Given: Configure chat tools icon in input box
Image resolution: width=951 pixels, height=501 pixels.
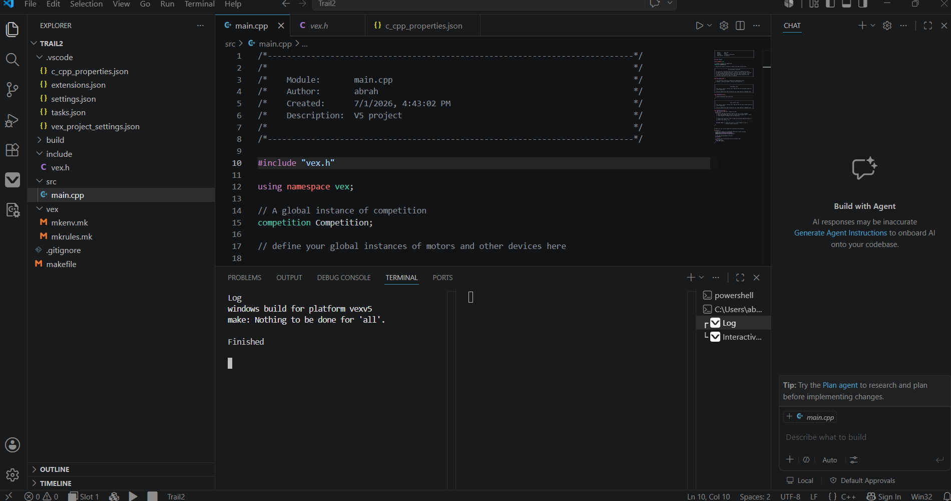Looking at the screenshot, I should (x=854, y=459).
